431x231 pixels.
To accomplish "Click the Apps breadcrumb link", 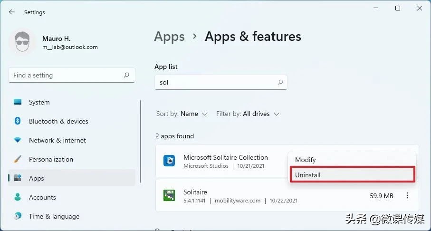I will click(169, 37).
